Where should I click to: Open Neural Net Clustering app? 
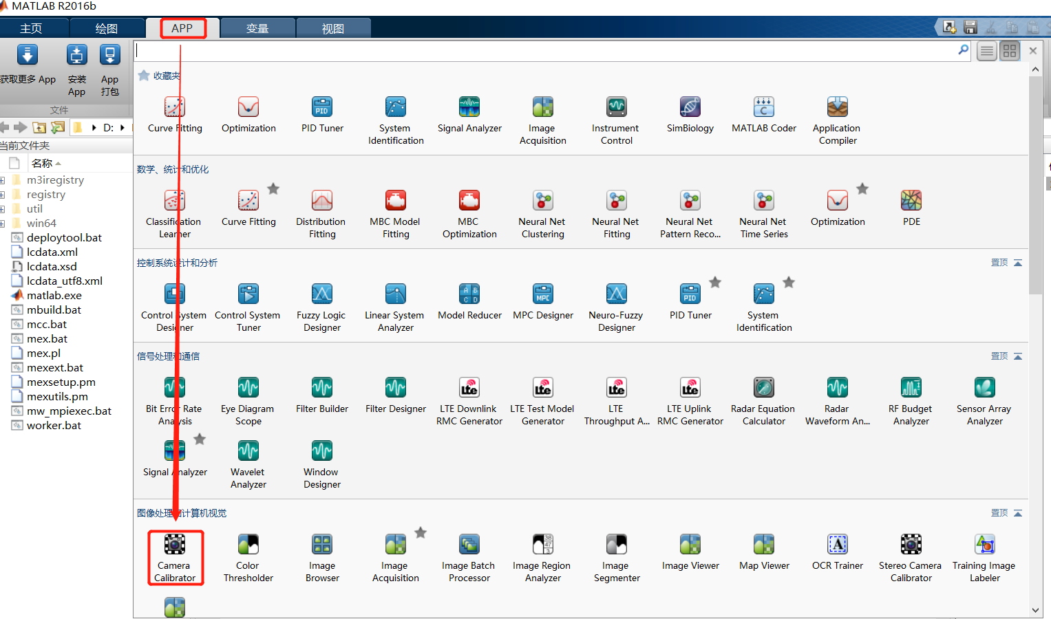click(542, 215)
